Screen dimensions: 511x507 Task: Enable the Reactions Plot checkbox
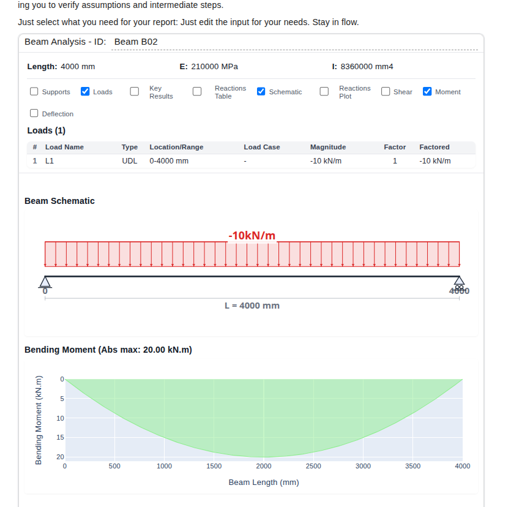point(324,91)
